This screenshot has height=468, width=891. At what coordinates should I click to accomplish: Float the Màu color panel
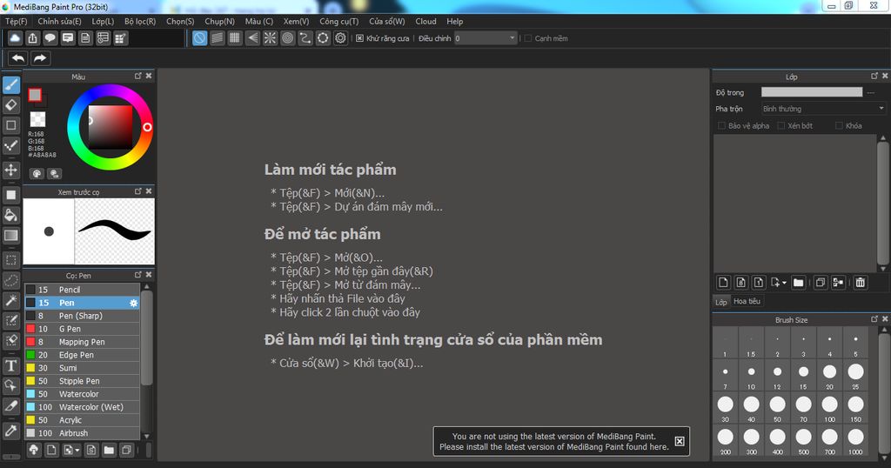(138, 76)
